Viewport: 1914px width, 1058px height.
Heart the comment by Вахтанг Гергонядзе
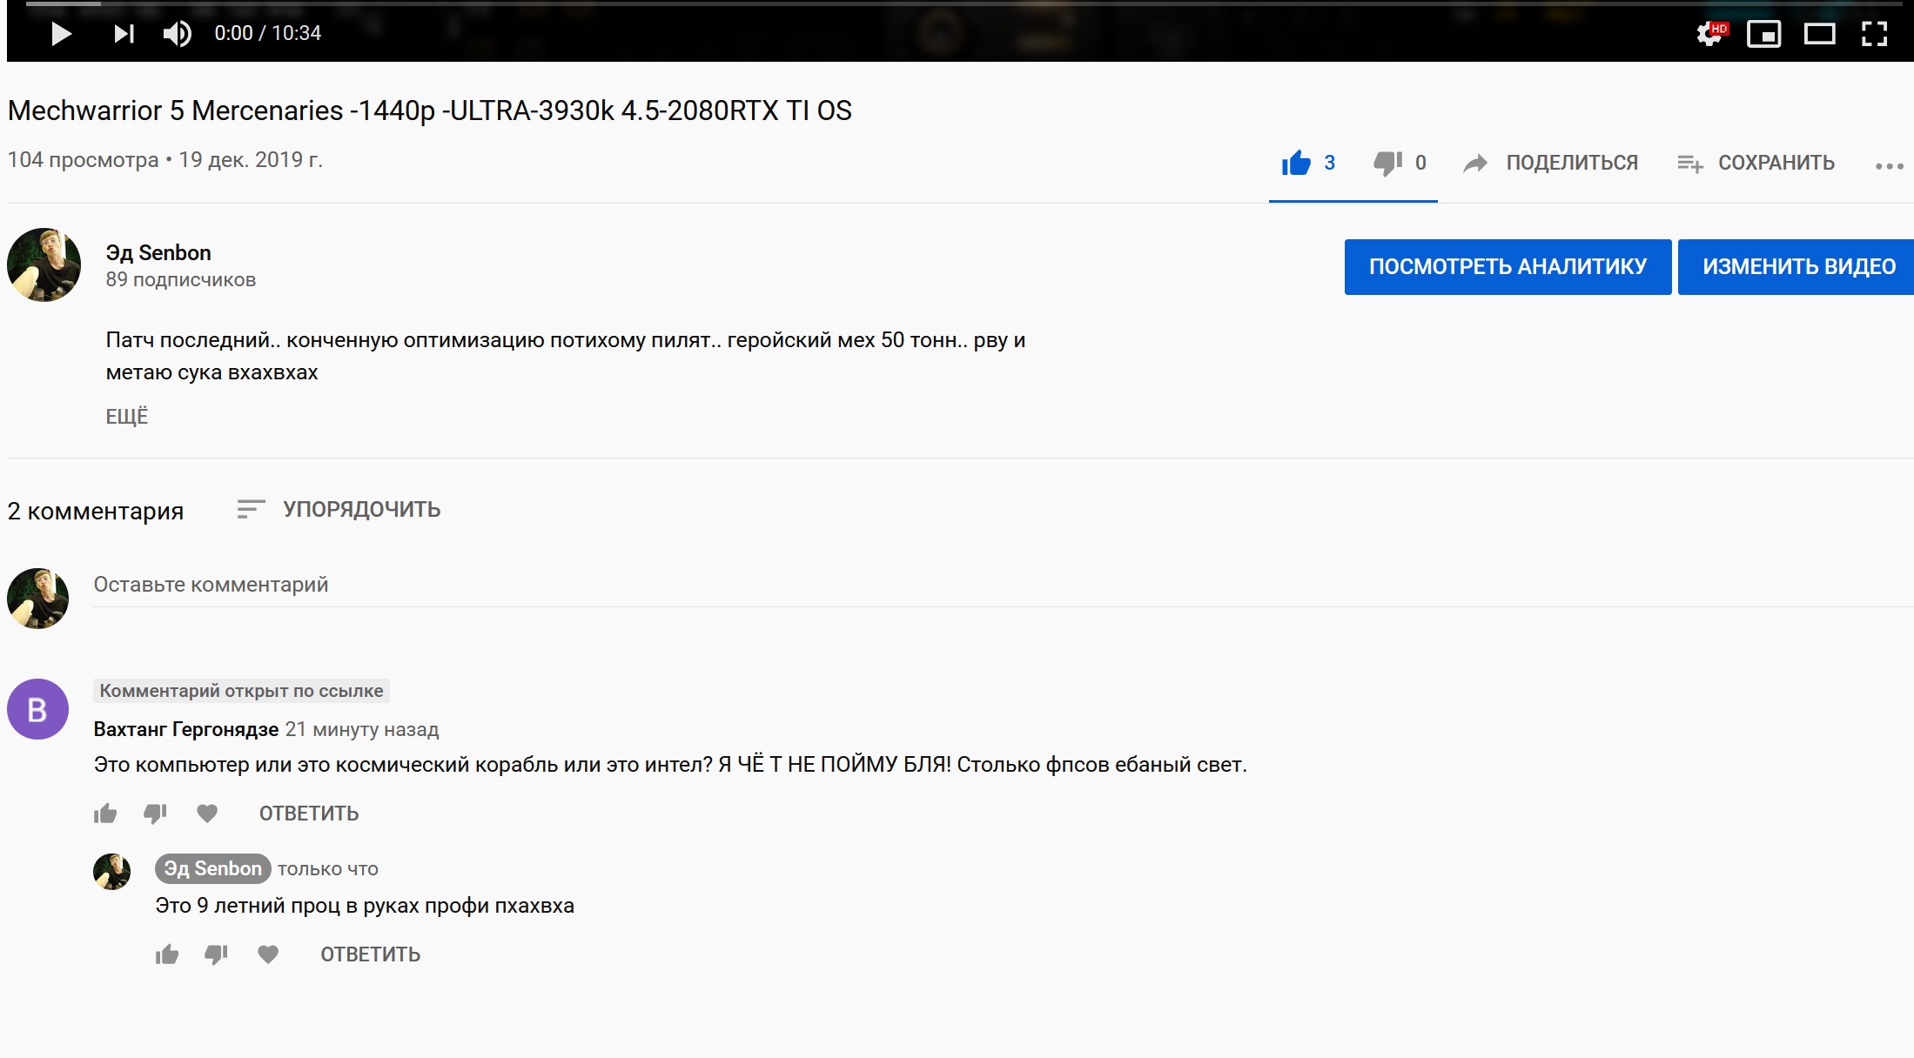(x=207, y=814)
